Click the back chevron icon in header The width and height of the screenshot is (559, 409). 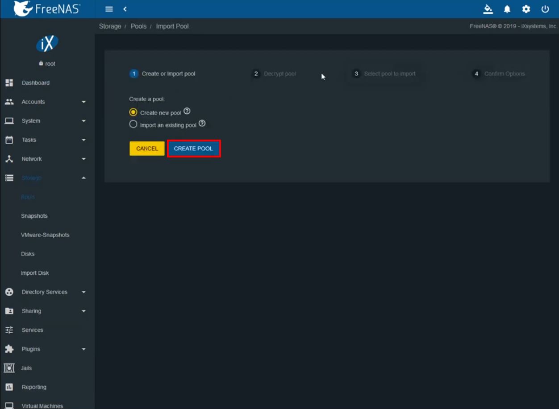point(125,9)
